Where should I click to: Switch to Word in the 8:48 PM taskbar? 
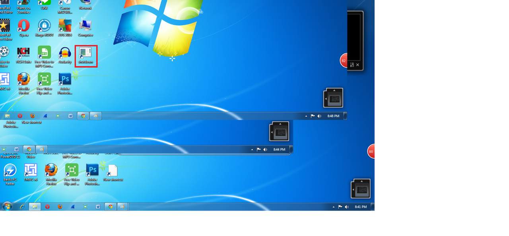tap(70, 116)
